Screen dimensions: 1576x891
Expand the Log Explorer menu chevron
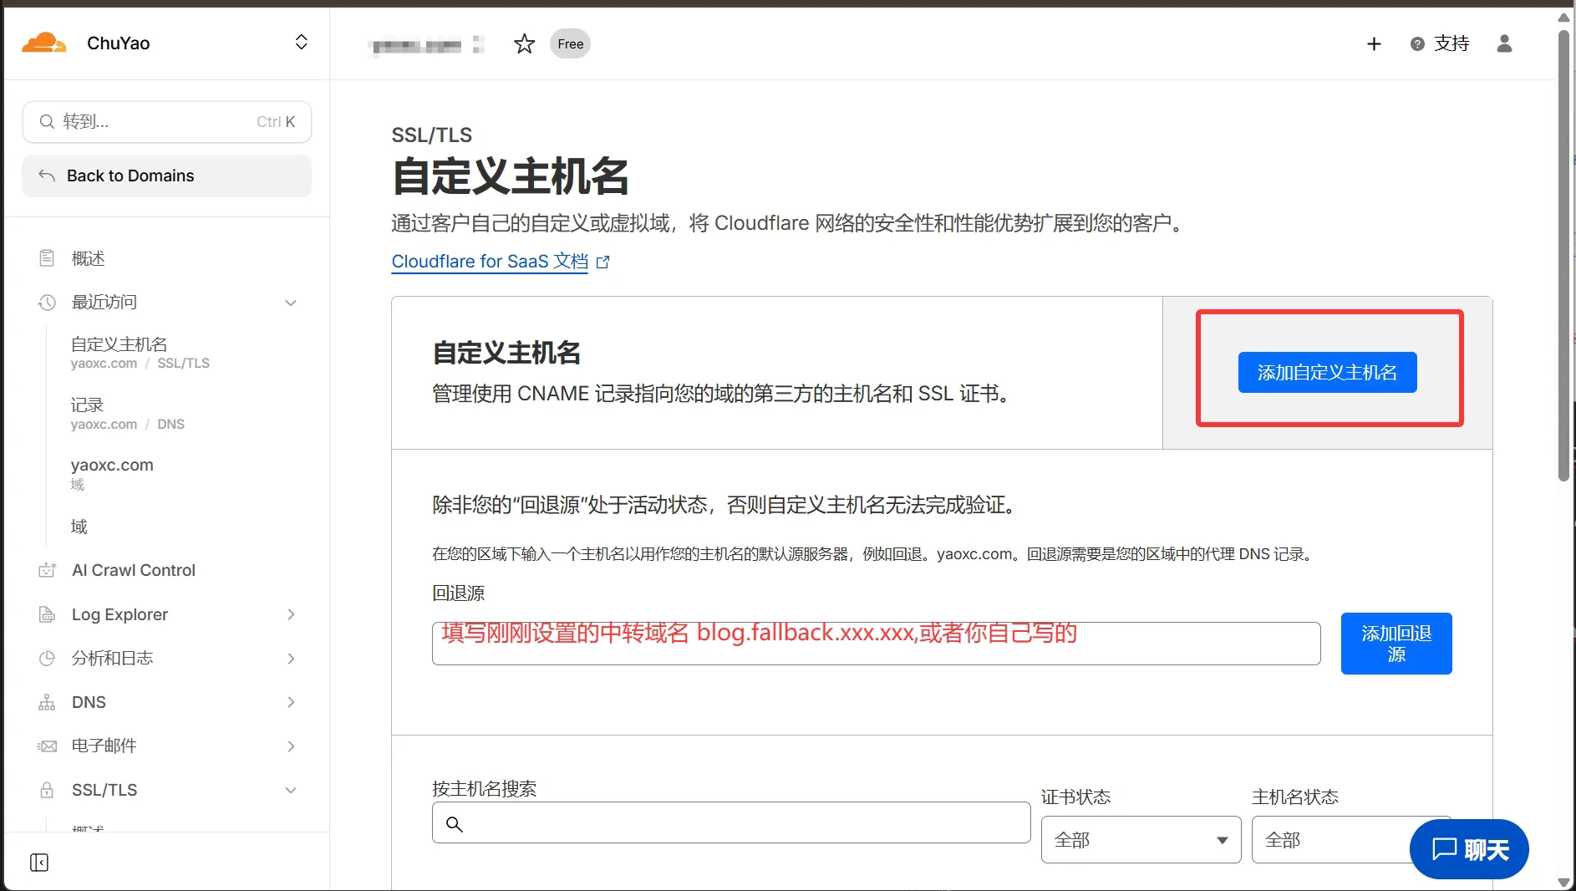click(x=291, y=614)
